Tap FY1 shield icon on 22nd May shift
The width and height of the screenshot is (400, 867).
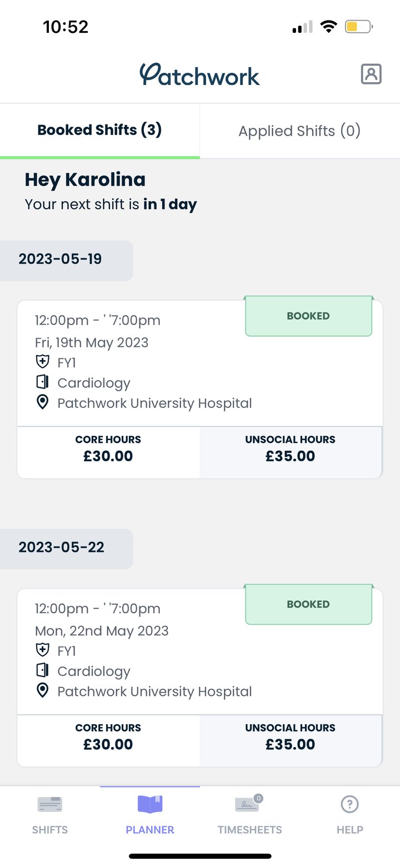click(x=42, y=650)
